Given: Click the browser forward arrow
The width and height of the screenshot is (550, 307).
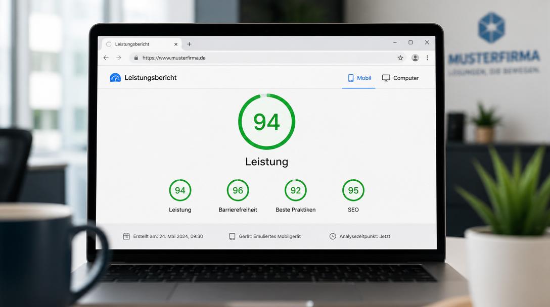Looking at the screenshot, I should [119, 58].
